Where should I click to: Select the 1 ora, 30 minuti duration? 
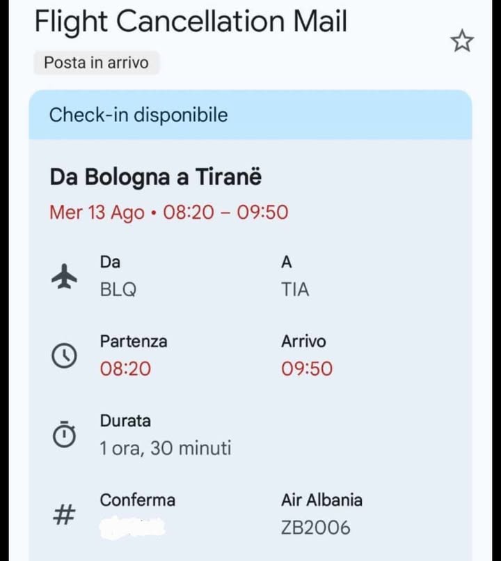166,448
